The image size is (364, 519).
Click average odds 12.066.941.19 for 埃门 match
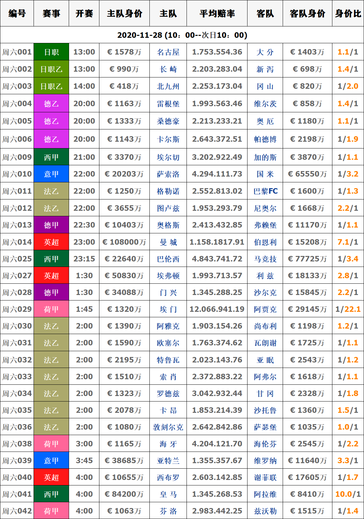click(217, 310)
